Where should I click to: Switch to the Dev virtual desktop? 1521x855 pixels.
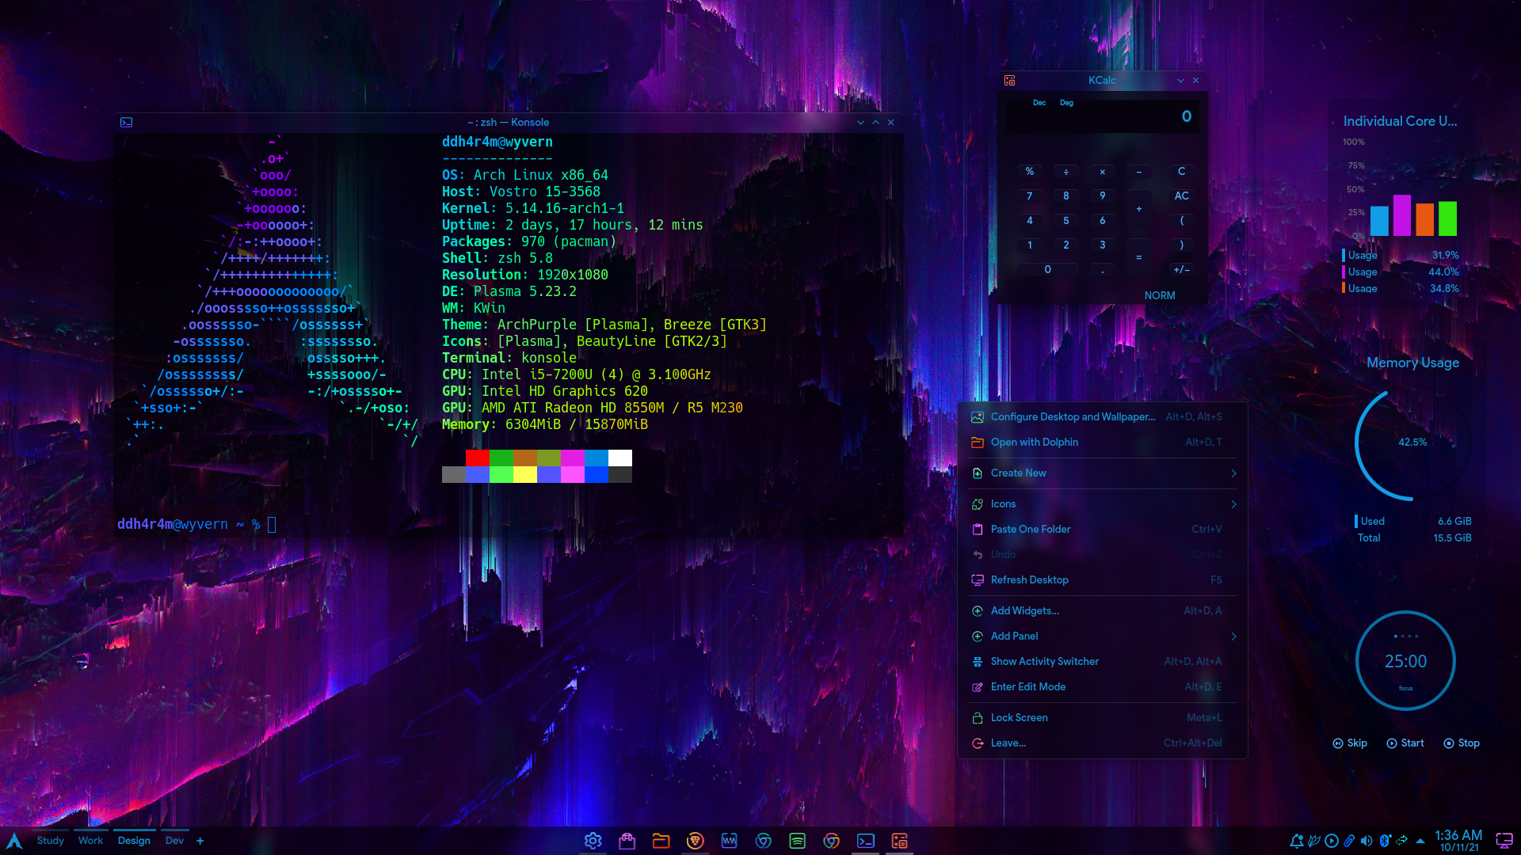(174, 841)
